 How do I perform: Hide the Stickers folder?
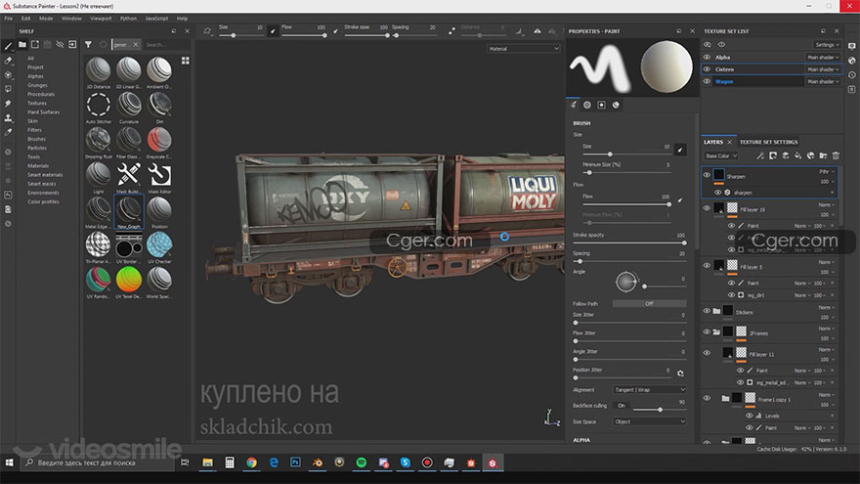(x=707, y=311)
